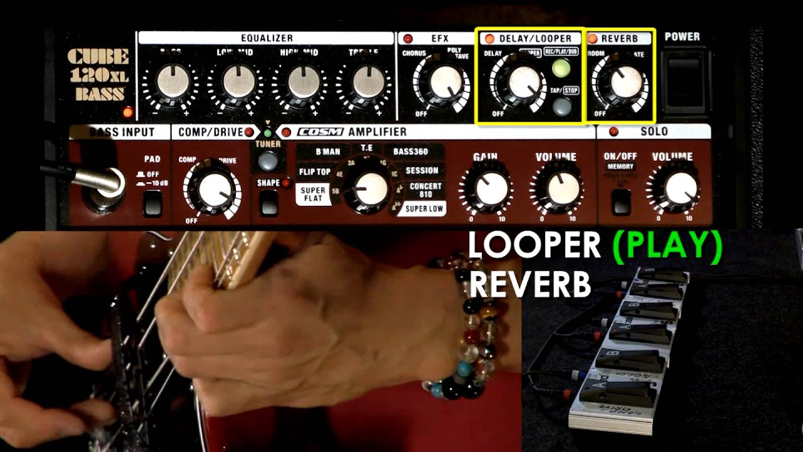Click the SOLO indicator LED
The height and width of the screenshot is (452, 803).
coord(613,131)
